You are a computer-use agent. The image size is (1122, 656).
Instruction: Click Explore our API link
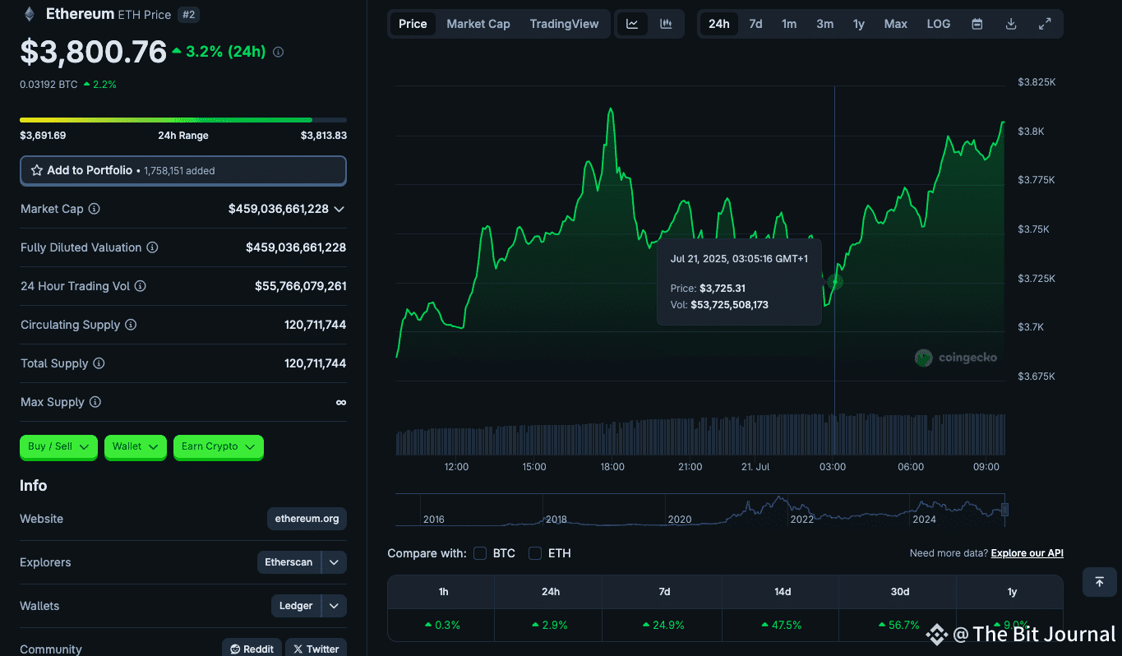tap(1027, 553)
